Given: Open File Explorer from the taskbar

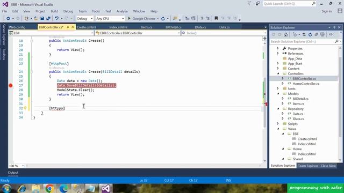Looking at the screenshot, I should (35, 188).
